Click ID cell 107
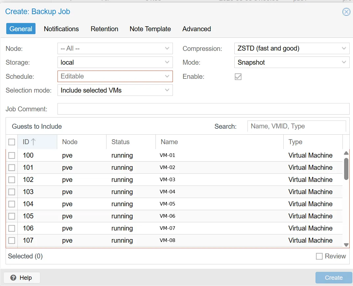Screen dimensions: 353x286 pyautogui.click(x=28, y=240)
